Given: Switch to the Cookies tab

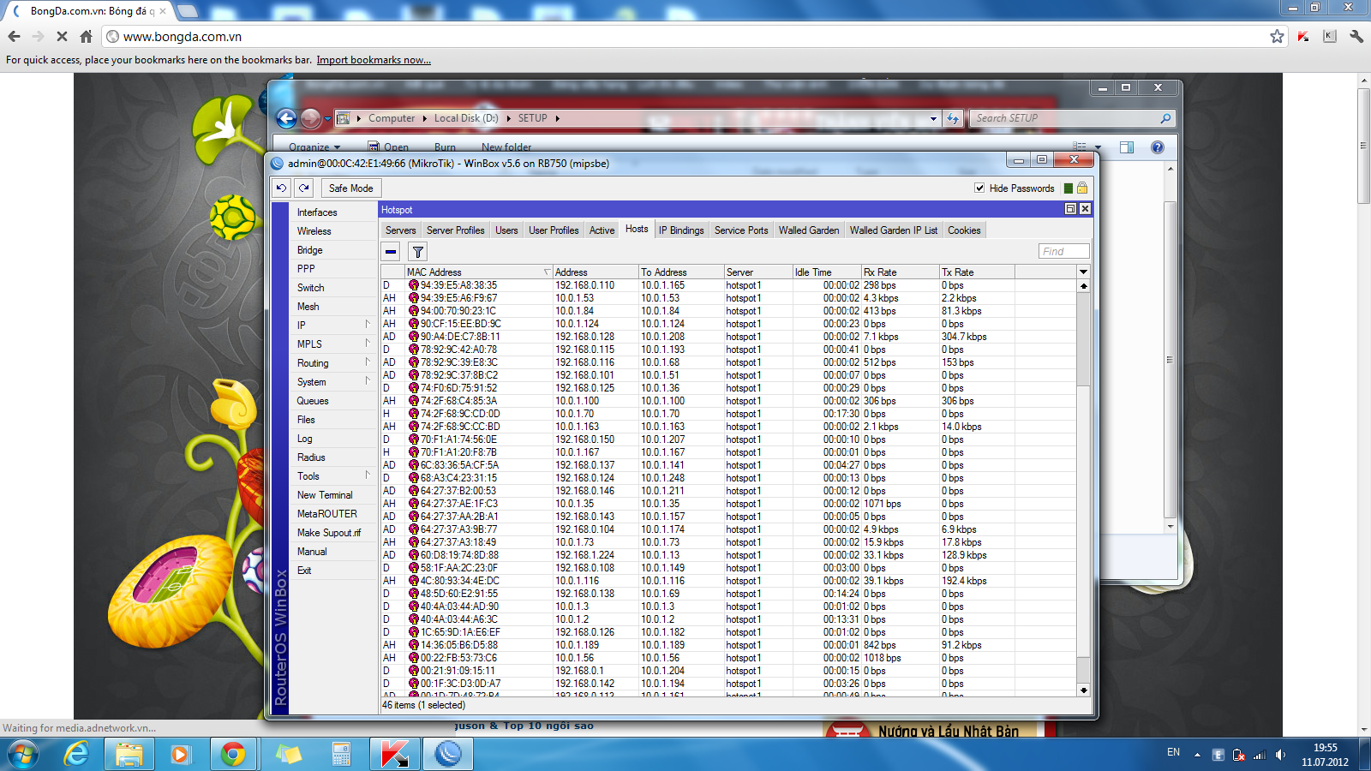Looking at the screenshot, I should click(964, 230).
